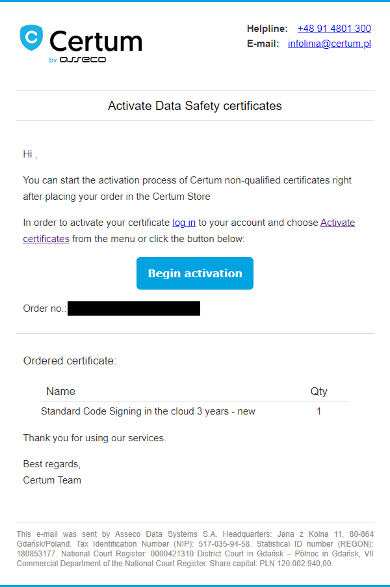Click the Standard Code Signing certificate row
This screenshot has height=587, width=390.
tap(148, 411)
